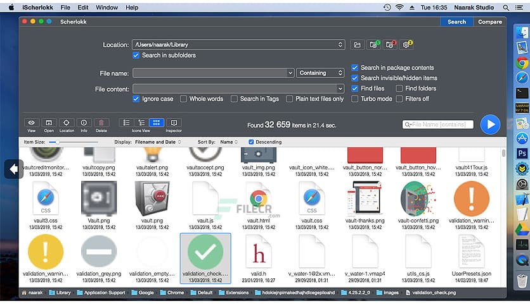Toggle Search invisible/hidden items checkbox
Viewport: 530px width, 306px height.
(354, 78)
